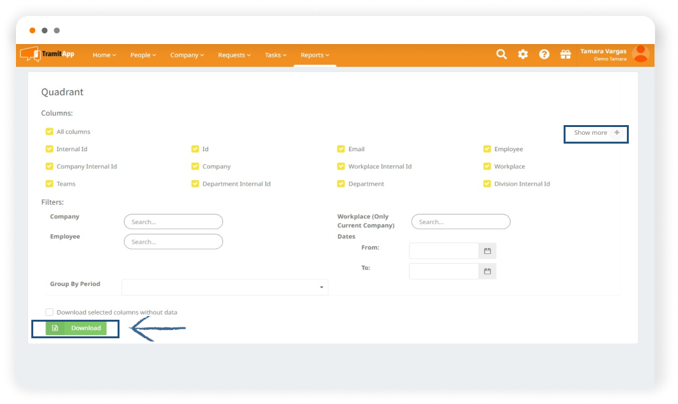Expand the Reports menu
Screen dimensions: 678x404
point(314,55)
